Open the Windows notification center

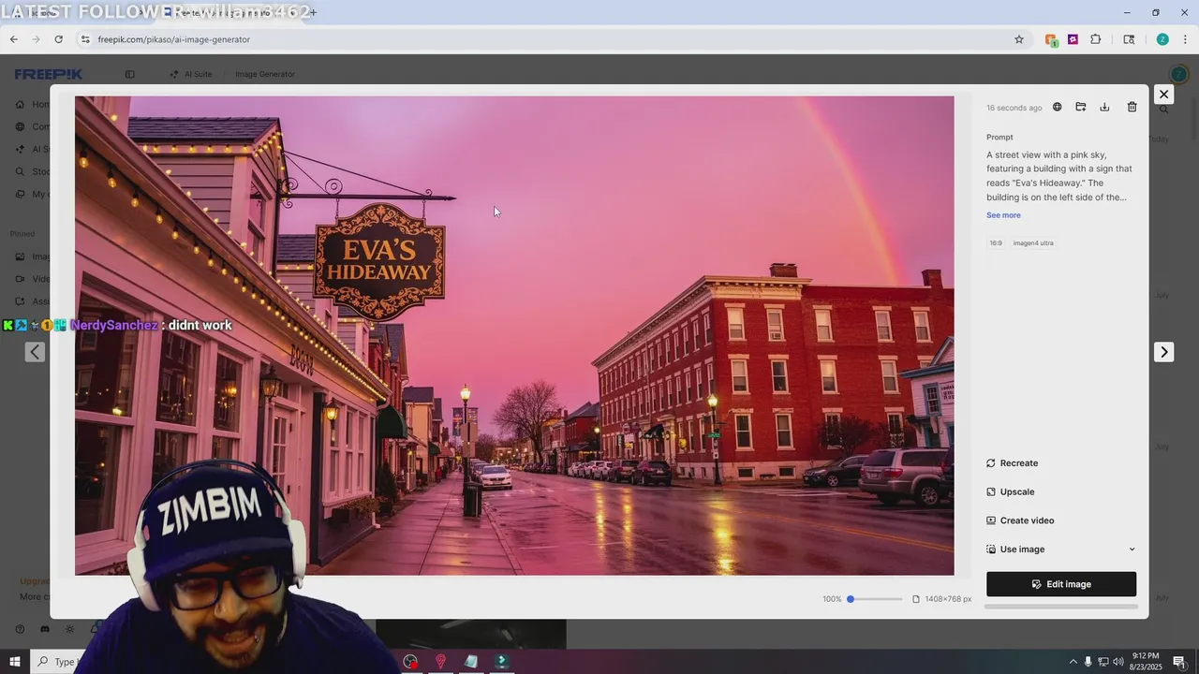click(1179, 662)
